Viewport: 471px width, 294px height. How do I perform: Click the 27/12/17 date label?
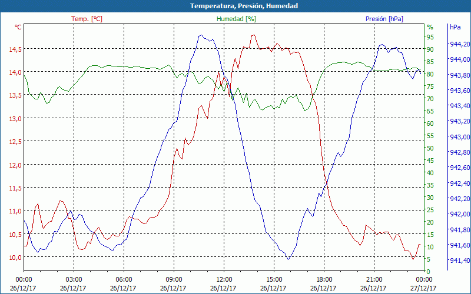423,288
